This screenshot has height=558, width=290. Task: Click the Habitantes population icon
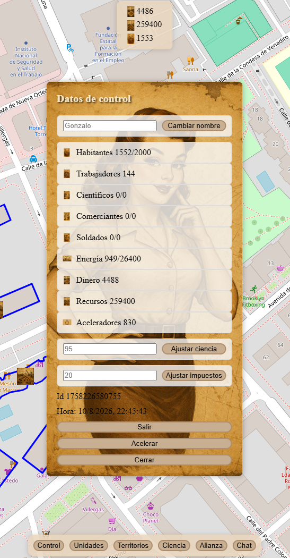67,153
